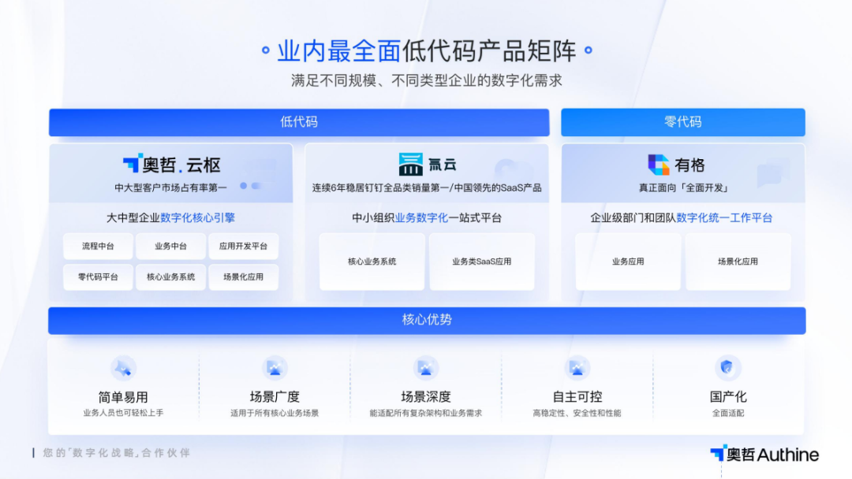Click the 业务类SaaS应用 tile
Image resolution: width=852 pixels, height=479 pixels.
(482, 262)
